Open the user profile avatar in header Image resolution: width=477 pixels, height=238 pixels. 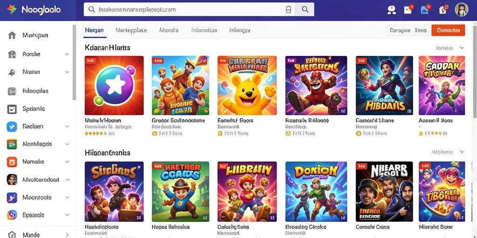461,10
